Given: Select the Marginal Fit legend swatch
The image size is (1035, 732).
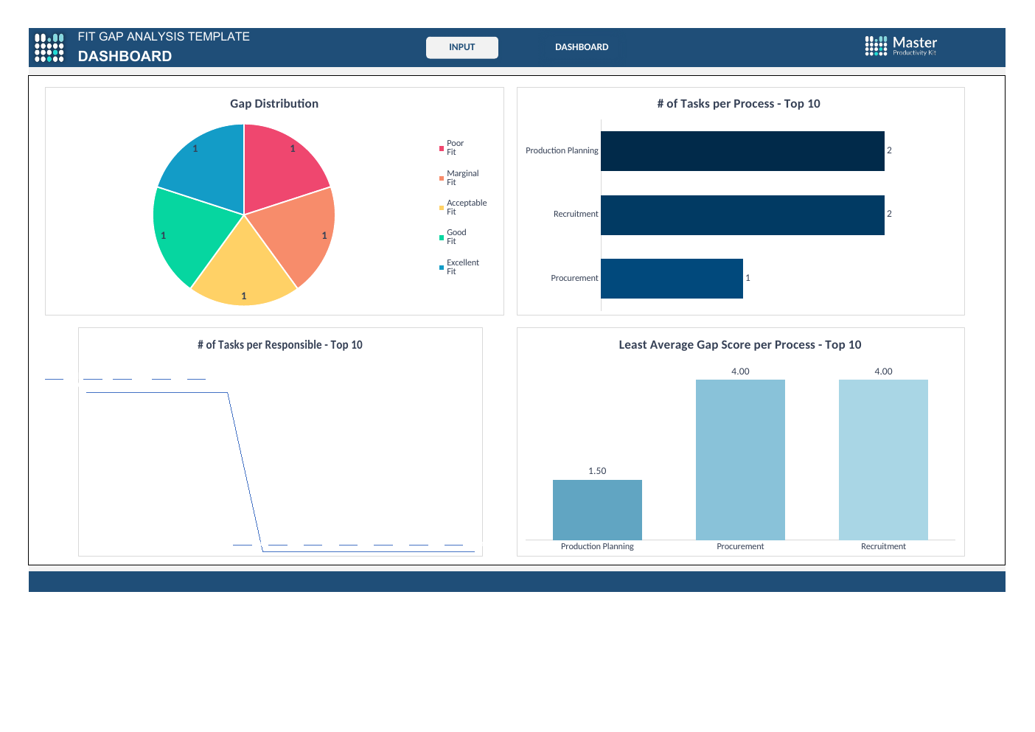Looking at the screenshot, I should [442, 178].
